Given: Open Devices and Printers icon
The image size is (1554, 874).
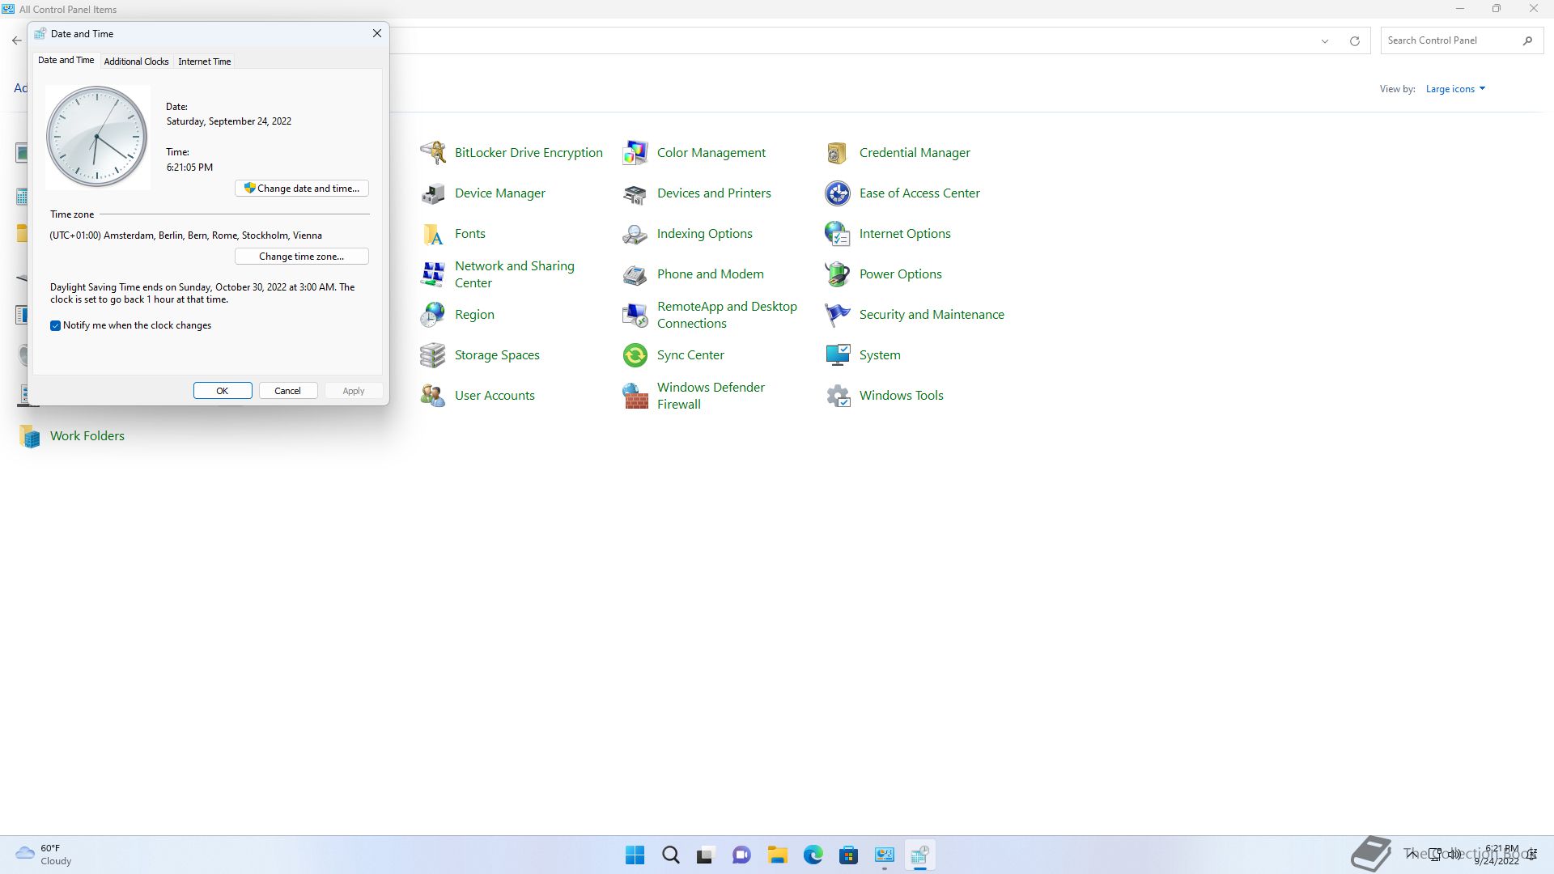Looking at the screenshot, I should coord(635,193).
